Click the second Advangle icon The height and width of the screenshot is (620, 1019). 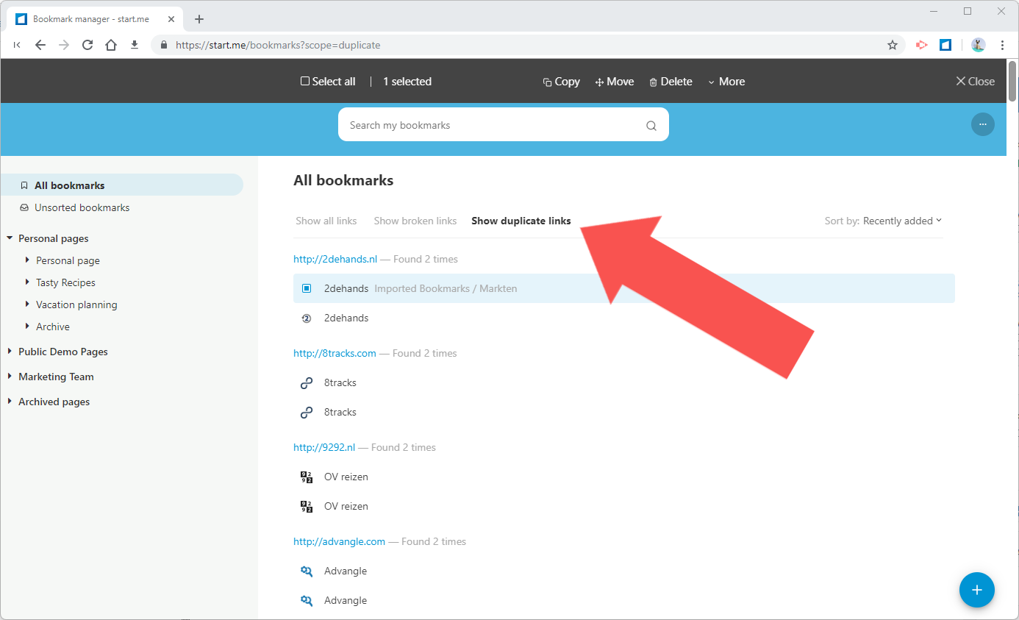[x=307, y=601]
